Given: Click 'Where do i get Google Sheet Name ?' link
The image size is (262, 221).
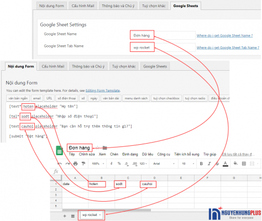Looking at the screenshot, I should point(224,35).
